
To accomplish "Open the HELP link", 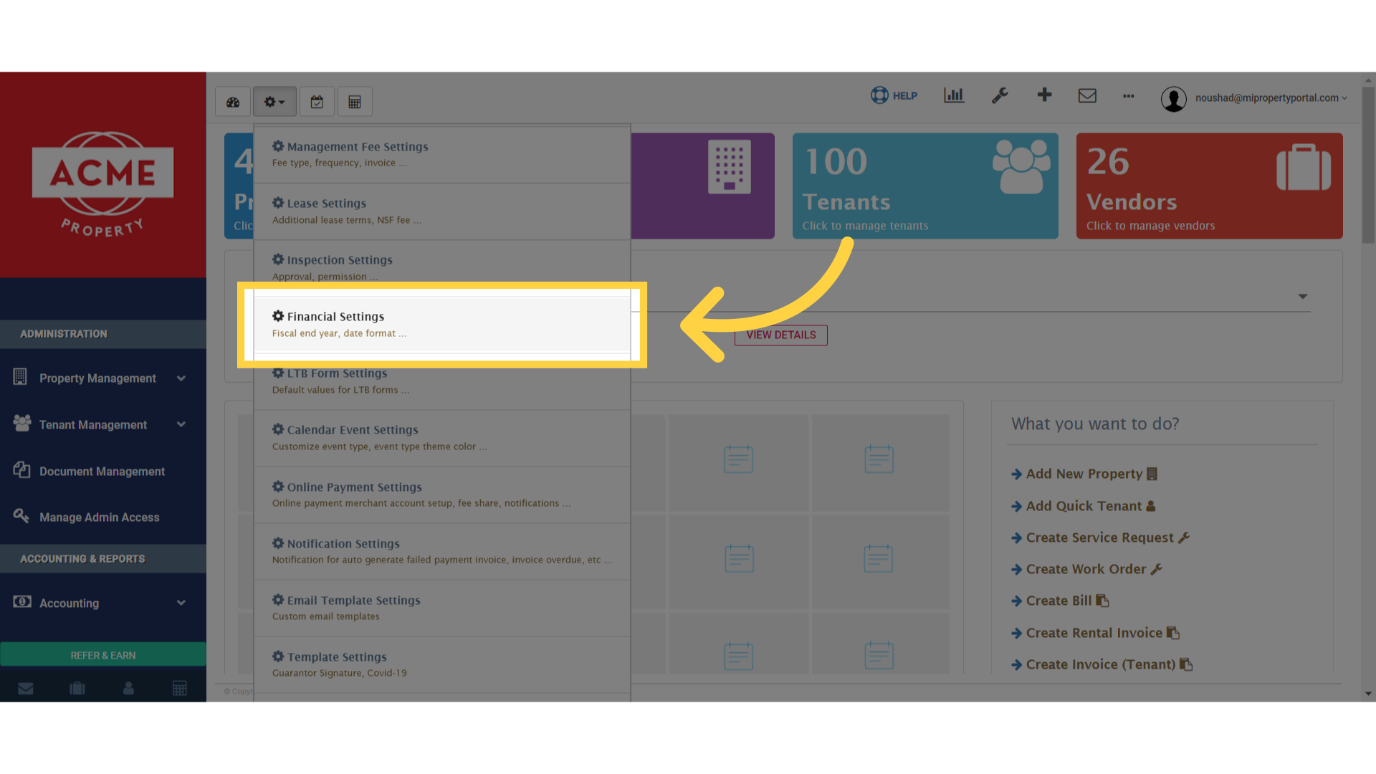I will pyautogui.click(x=894, y=95).
